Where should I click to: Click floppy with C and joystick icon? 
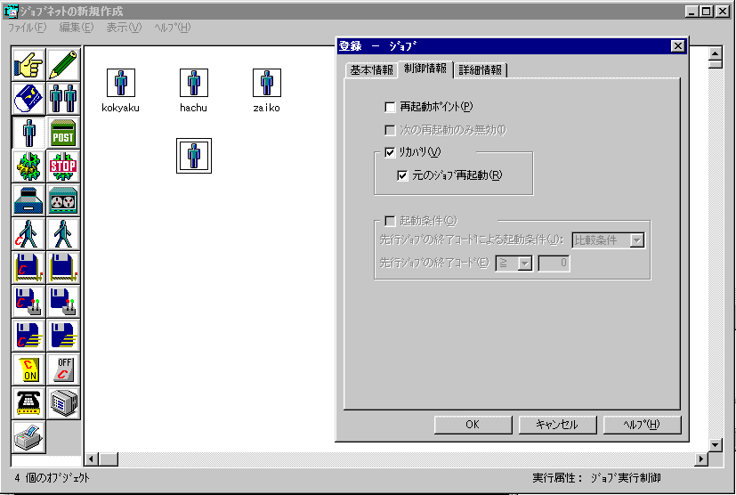(28, 302)
